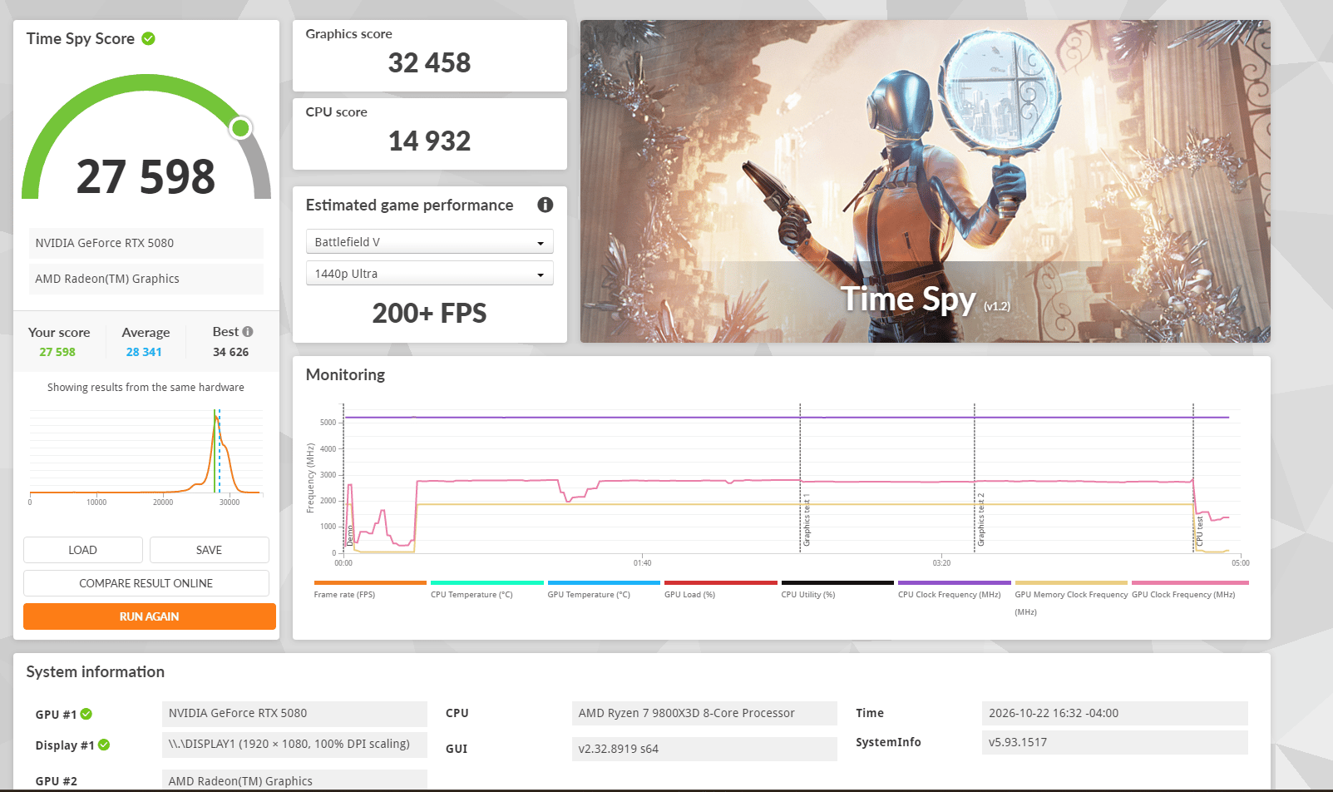Image resolution: width=1333 pixels, height=792 pixels.
Task: Click the Best score value 34 626
Action: click(x=231, y=352)
